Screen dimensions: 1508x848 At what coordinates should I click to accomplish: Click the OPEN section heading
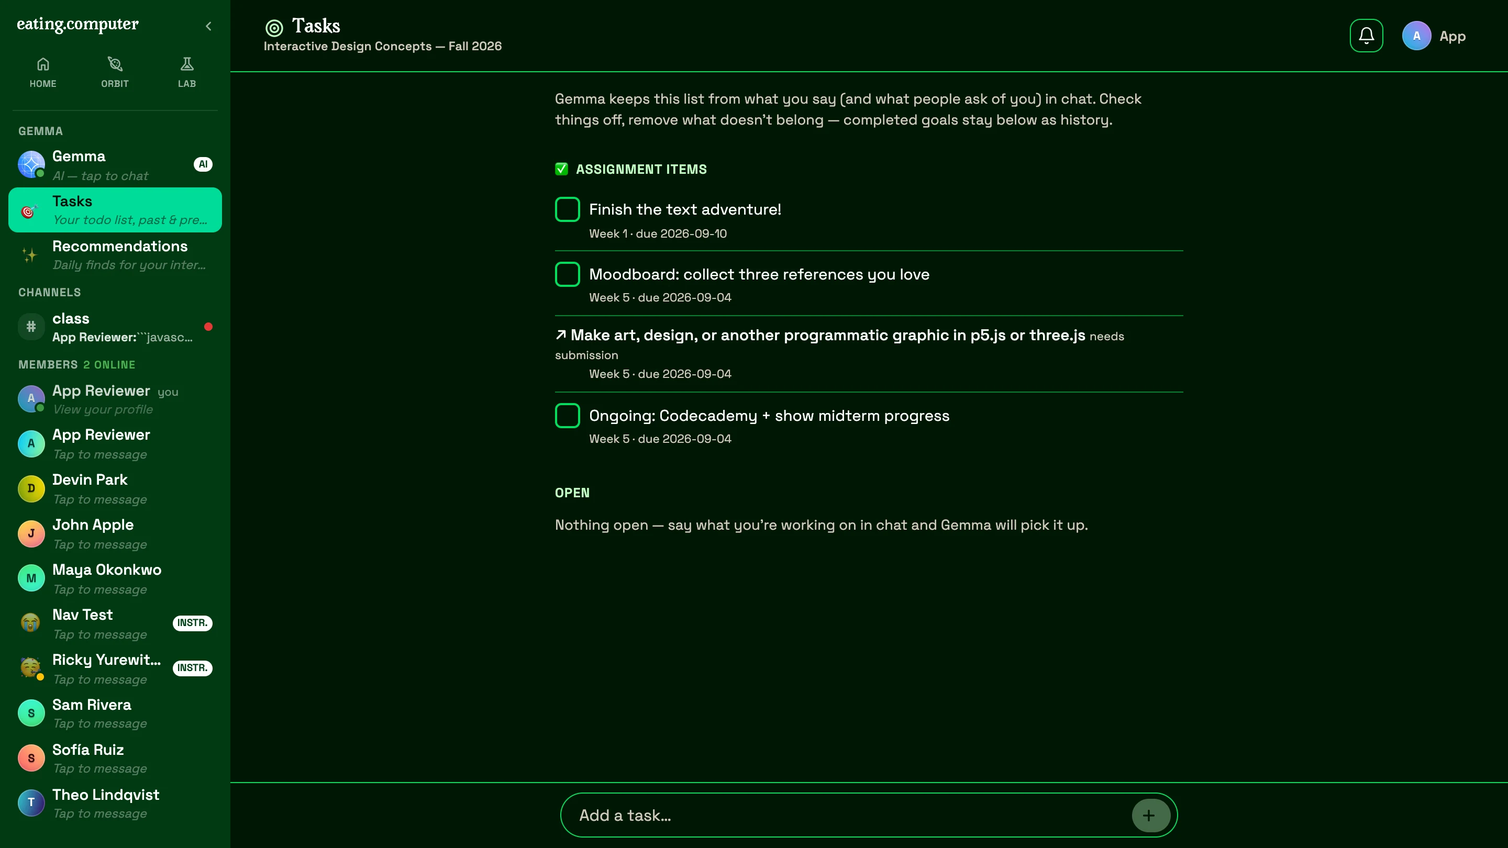(572, 493)
